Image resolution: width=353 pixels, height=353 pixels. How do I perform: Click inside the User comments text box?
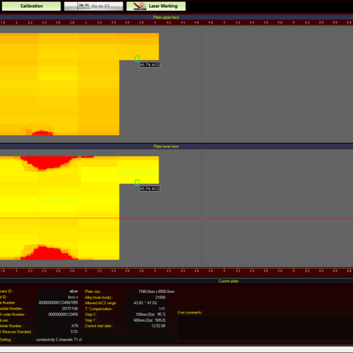point(265,328)
